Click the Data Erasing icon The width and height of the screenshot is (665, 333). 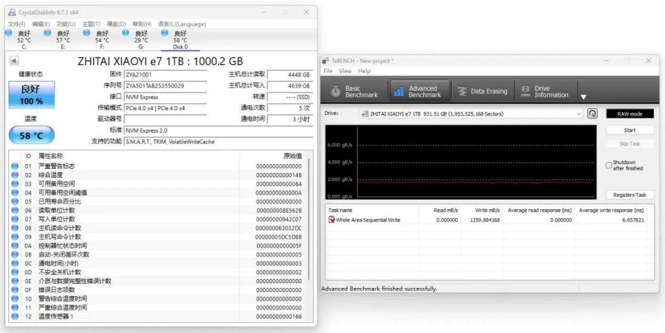462,91
